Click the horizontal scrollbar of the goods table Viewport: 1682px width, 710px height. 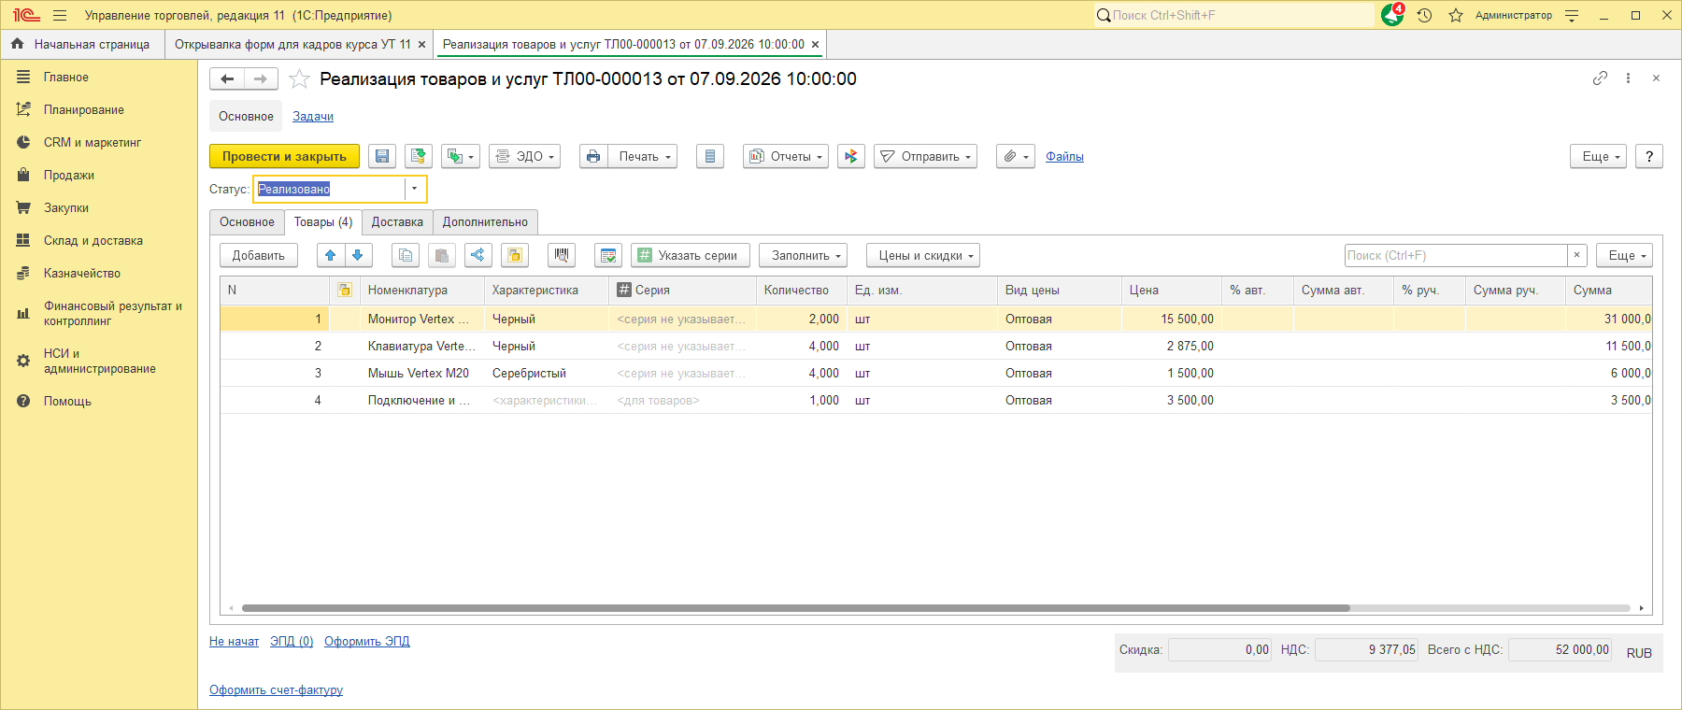click(796, 608)
